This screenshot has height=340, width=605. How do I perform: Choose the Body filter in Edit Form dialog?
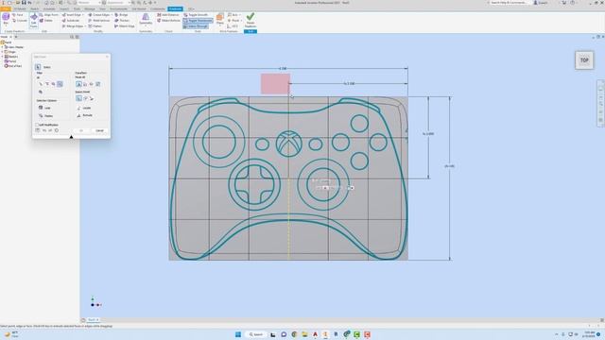(41, 93)
